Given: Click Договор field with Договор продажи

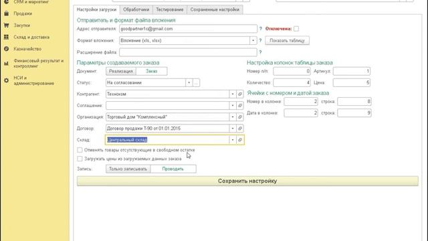Looking at the screenshot, I should coord(167,129).
